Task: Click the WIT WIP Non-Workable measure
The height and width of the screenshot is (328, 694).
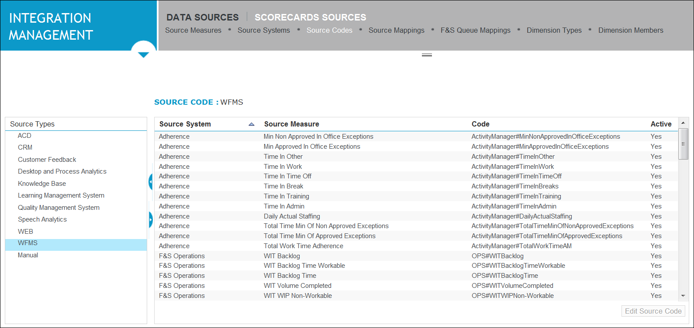Action: coord(298,296)
